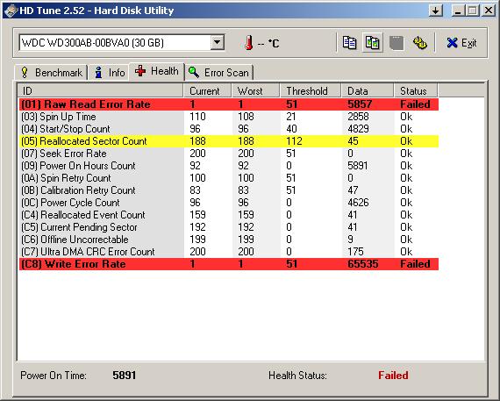The width and height of the screenshot is (500, 401).
Task: Select the Reallocated Event Count row
Action: [229, 215]
